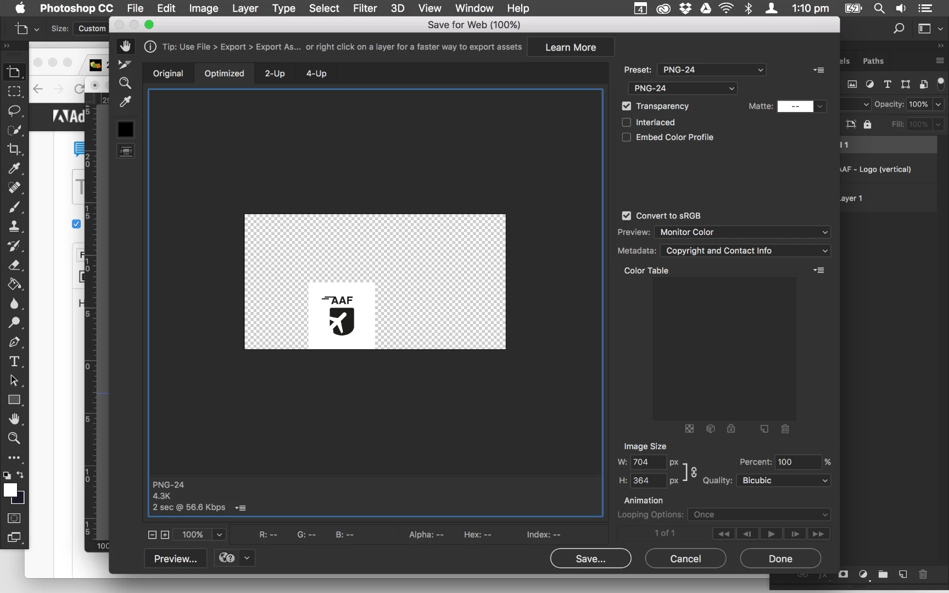The image size is (949, 593).
Task: Open the Preview Monitor Color dropdown
Action: point(743,232)
